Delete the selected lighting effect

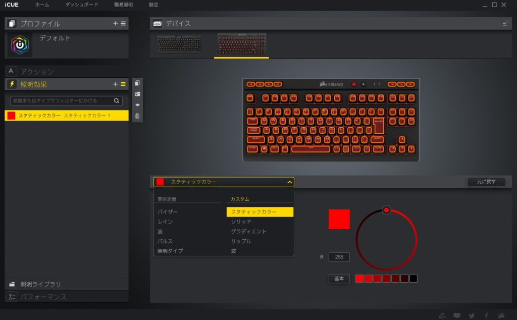(x=137, y=116)
